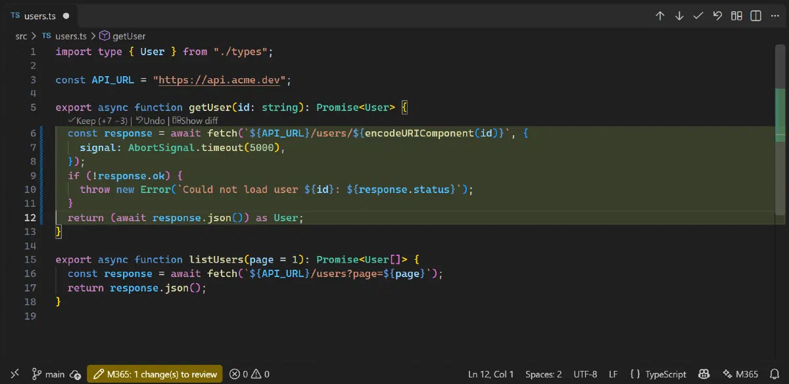Click the users.ts breadcrumb item
This screenshot has height=384, width=789.
(x=64, y=36)
